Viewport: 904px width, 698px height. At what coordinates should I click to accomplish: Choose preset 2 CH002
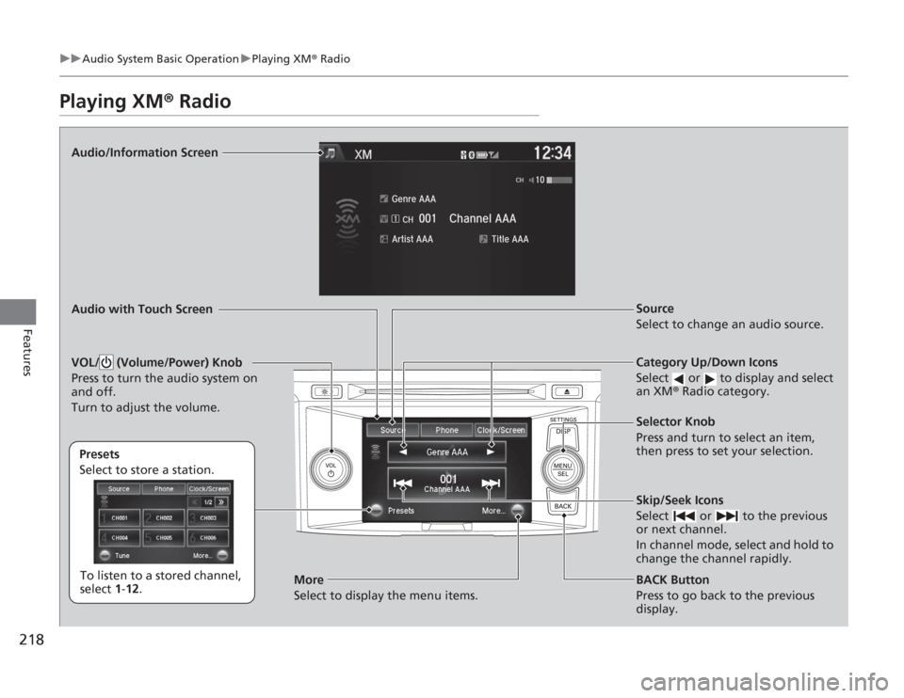(164, 517)
